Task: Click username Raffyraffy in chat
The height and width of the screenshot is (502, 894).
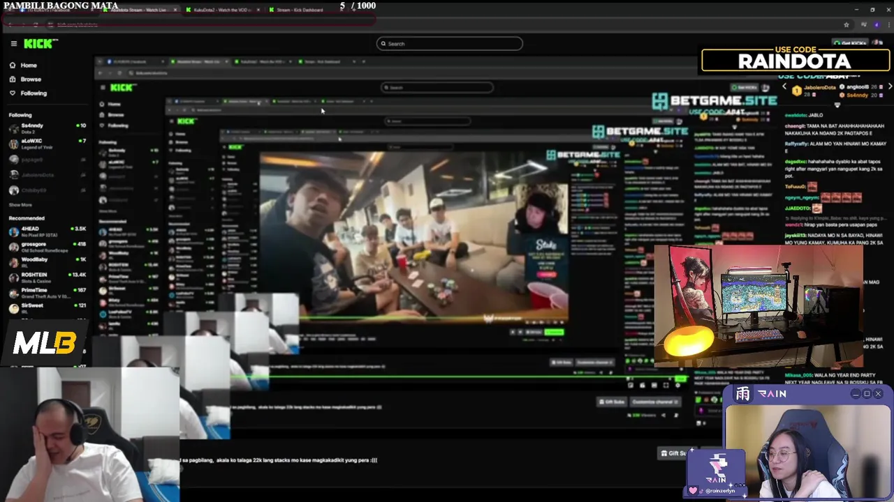Action: (x=798, y=144)
